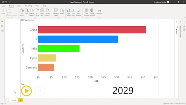Viewport: 186px width, 105px height.
Task: Switch to Data view in left sidebar
Action: tap(2, 26)
